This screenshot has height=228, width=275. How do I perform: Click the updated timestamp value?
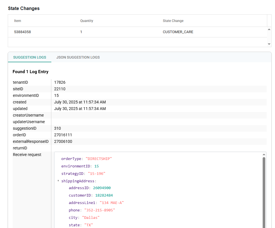point(80,109)
